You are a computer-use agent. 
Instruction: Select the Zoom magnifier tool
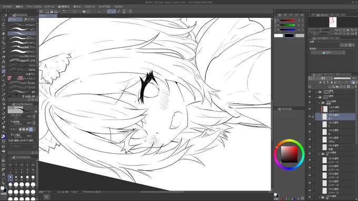4,19
